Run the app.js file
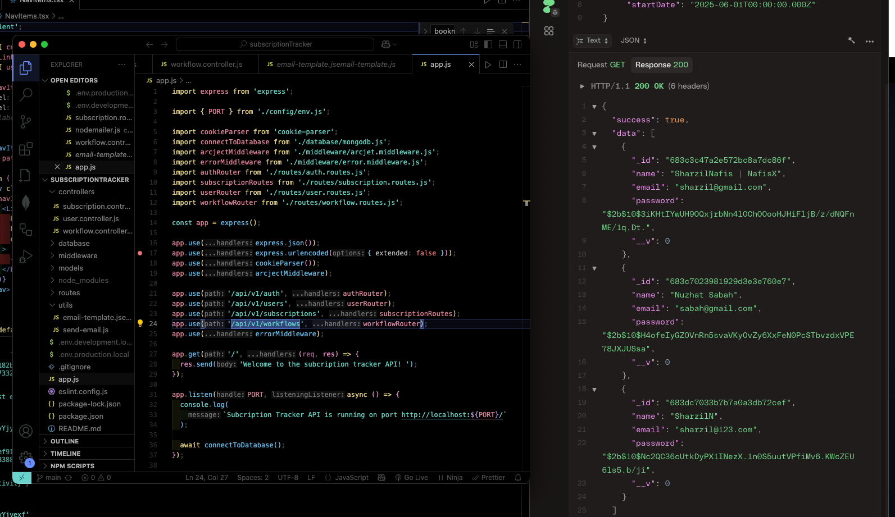Image resolution: width=895 pixels, height=517 pixels. [488, 65]
